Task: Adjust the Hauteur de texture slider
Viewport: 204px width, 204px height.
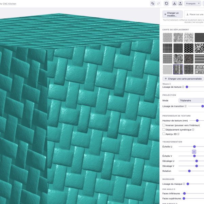Action: coord(197,121)
